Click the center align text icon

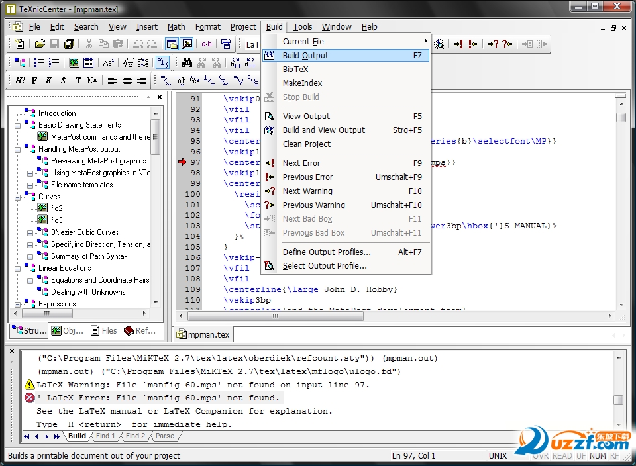[127, 81]
